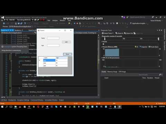This screenshot has width=166, height=124.
Task: Open Task View on taskbar
Action: coord(11,107)
